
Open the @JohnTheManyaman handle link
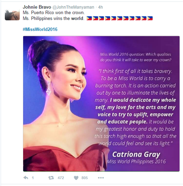[x=73, y=7]
